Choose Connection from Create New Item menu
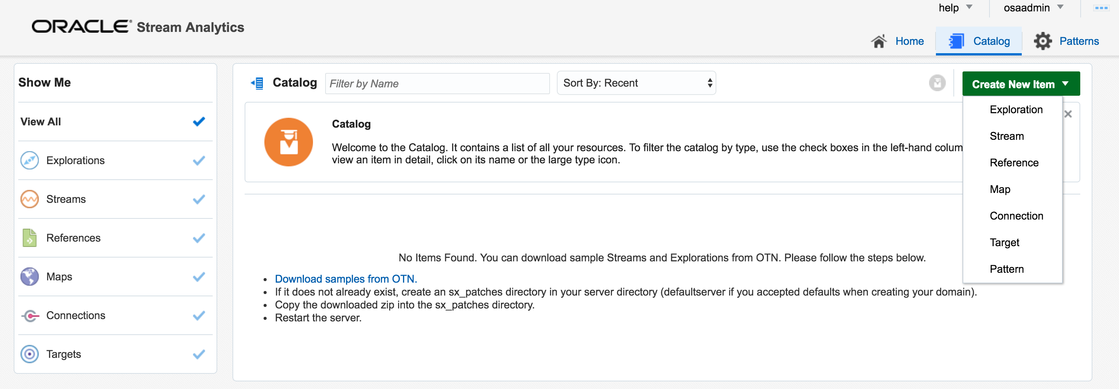The height and width of the screenshot is (389, 1119). (1016, 216)
